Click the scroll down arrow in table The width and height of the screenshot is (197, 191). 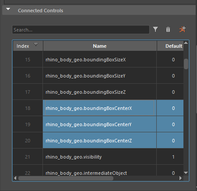coord(186,173)
